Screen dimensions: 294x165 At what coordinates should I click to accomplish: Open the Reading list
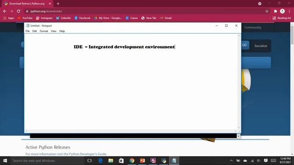[282, 18]
